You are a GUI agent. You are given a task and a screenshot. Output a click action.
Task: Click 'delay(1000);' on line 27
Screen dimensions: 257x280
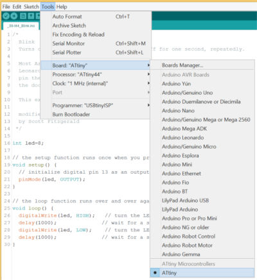(x=37, y=223)
